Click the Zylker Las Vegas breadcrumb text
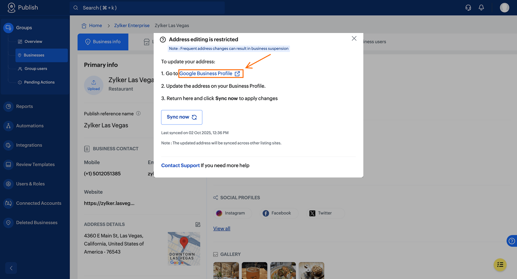 (x=172, y=25)
